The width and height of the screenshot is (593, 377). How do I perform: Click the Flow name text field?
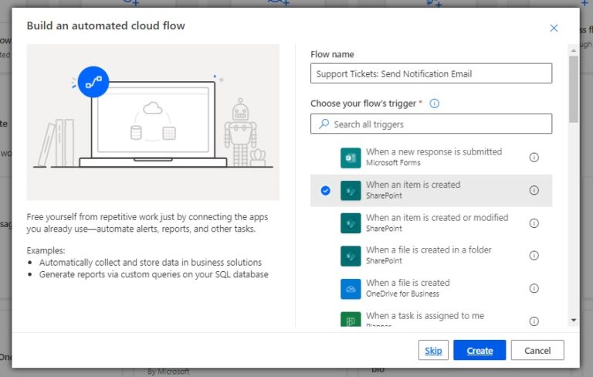click(431, 73)
